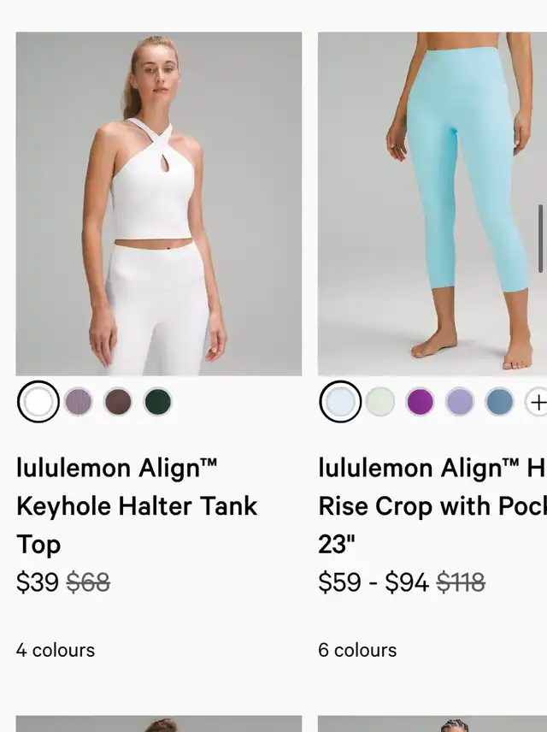Pick magenta purple swatch for Align Crop
This screenshot has height=732, width=547.
(x=420, y=402)
